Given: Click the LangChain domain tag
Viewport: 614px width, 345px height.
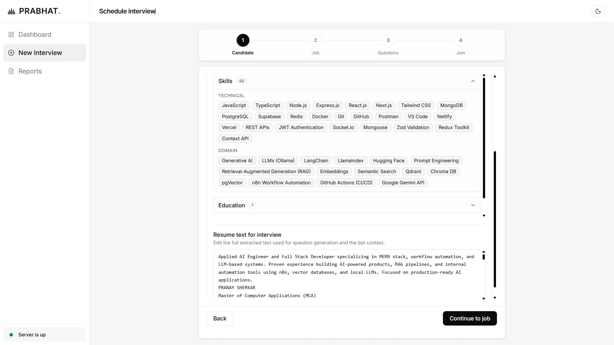Looking at the screenshot, I should (x=316, y=161).
